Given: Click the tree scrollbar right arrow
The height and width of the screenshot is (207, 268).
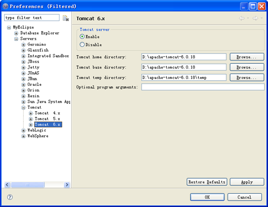Looking at the screenshot, I should pos(67,185).
